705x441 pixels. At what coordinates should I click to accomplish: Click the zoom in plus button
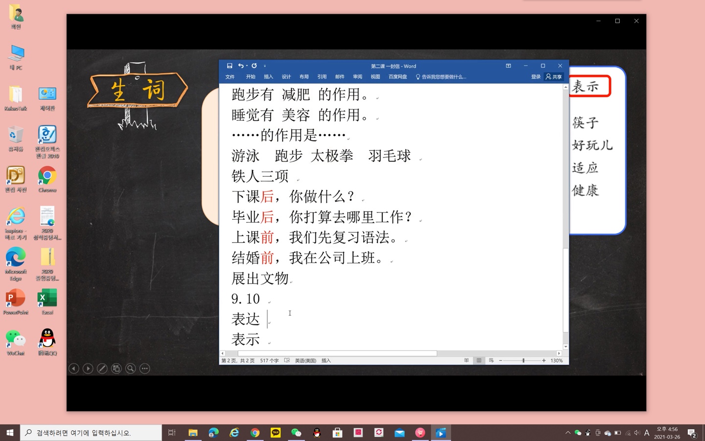pos(543,361)
